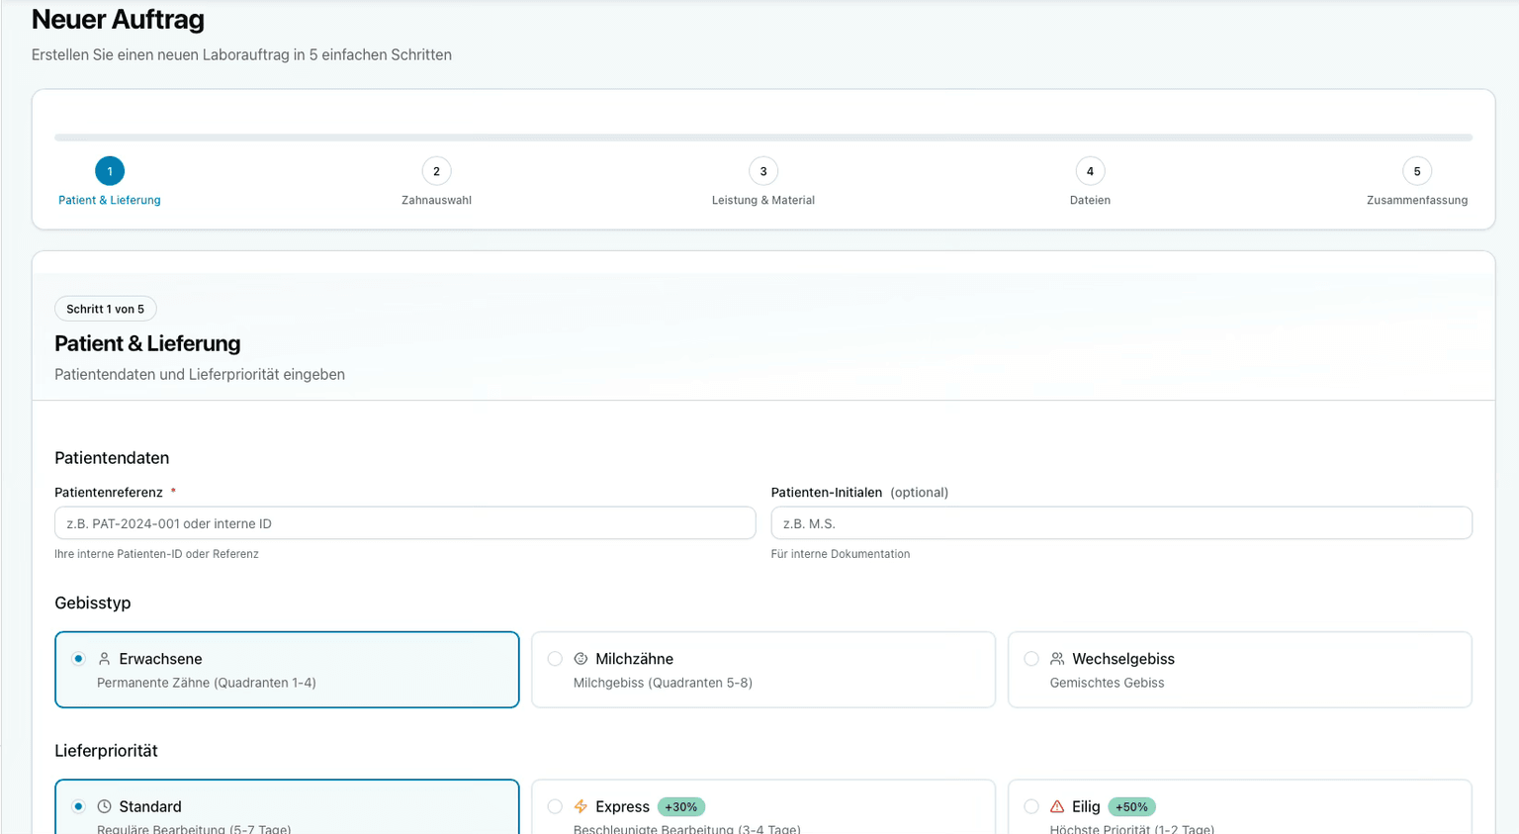Click the clock icon beside Standard
Viewport: 1519px width, 834px height.
pyautogui.click(x=104, y=806)
